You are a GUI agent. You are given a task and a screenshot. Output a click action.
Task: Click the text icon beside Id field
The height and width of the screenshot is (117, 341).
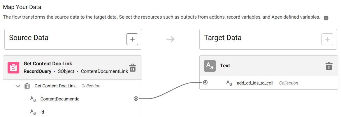tap(33, 112)
